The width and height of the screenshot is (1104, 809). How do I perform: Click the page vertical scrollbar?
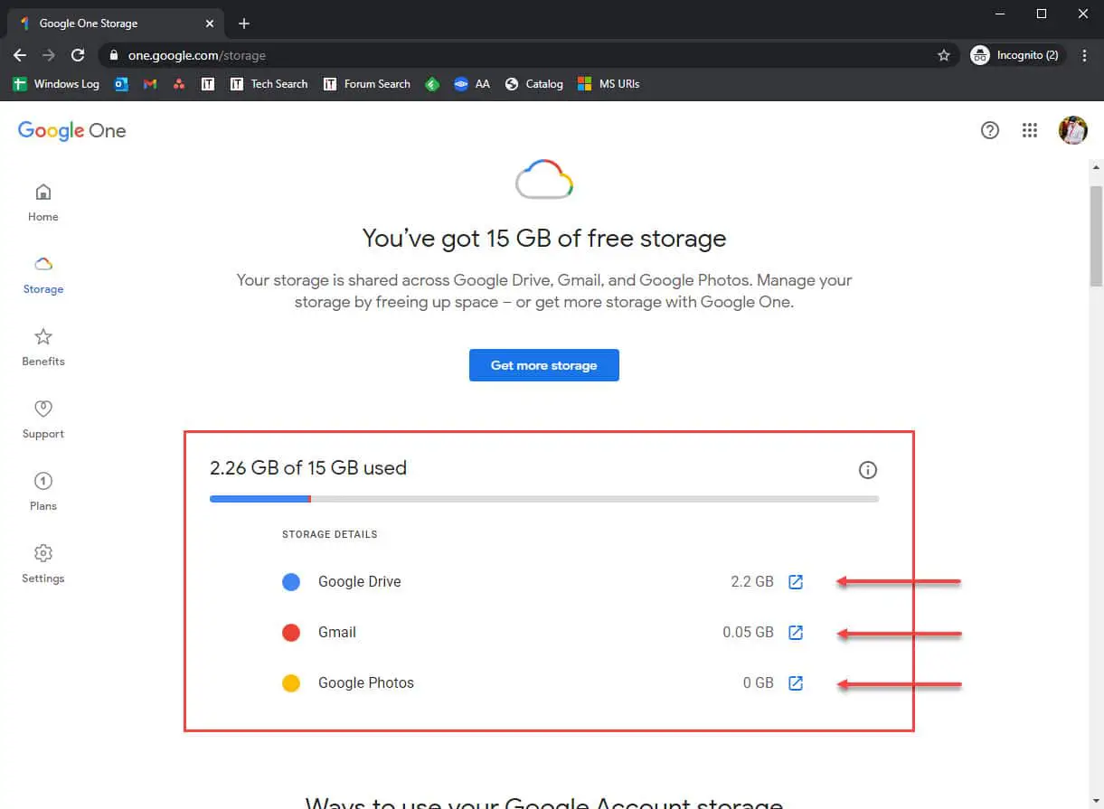1096,237
